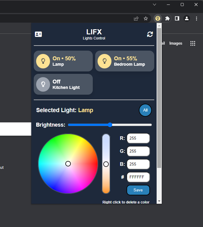Screen dimensions: 203x227
Task: Click the Brightness slider handle
Action: (110, 125)
